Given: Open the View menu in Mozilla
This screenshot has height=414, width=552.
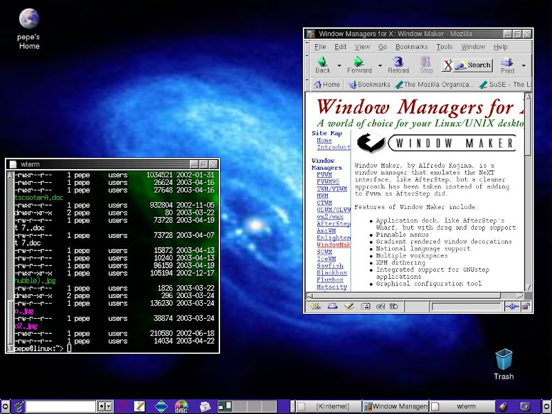Looking at the screenshot, I should 362,47.
